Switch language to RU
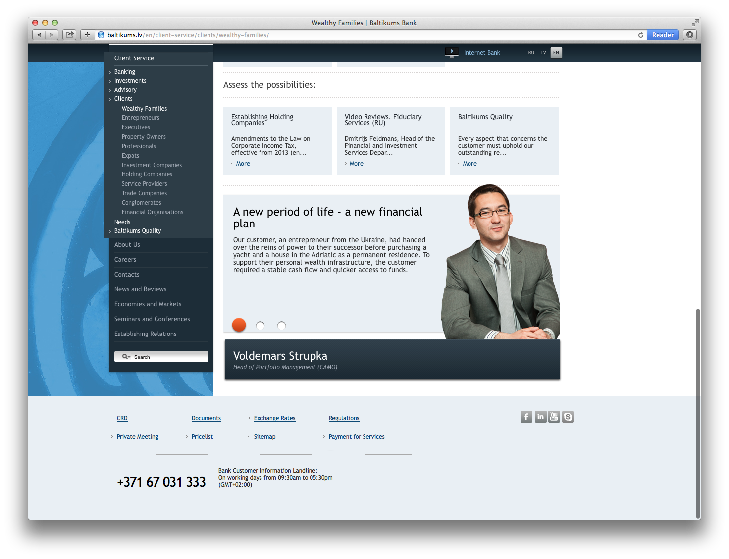 [531, 53]
